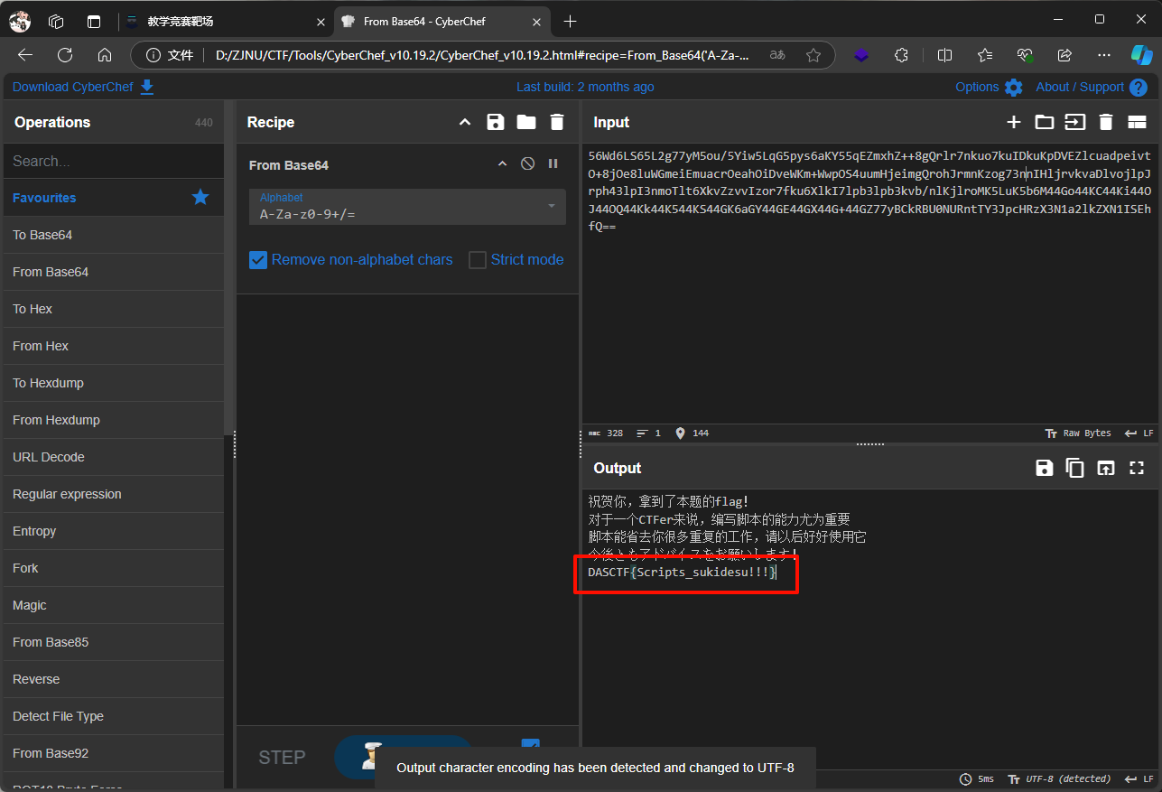1162x792 pixels.
Task: Go to the browser home page
Action: 105,55
